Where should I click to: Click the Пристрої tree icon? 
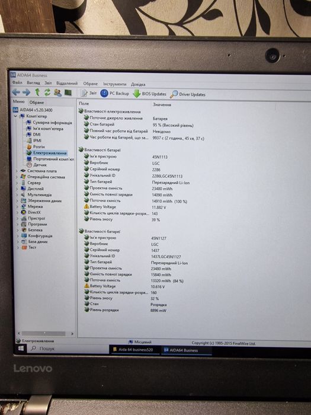[x=24, y=218]
